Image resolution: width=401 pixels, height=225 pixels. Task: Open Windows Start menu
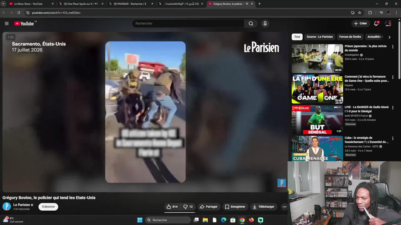(140, 220)
